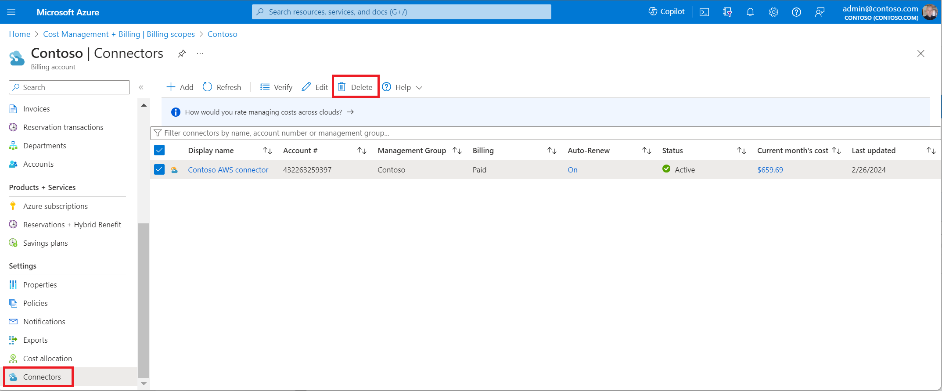
Task: Uncheck the Contoso AWS connector row checkbox
Action: (159, 169)
